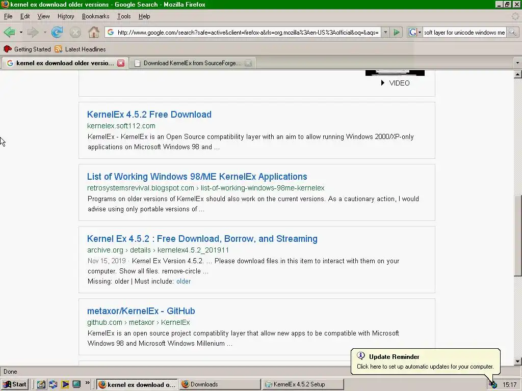522x391 pixels.
Task: Expand the VIDEO disclosure triangle
Action: tap(382, 83)
